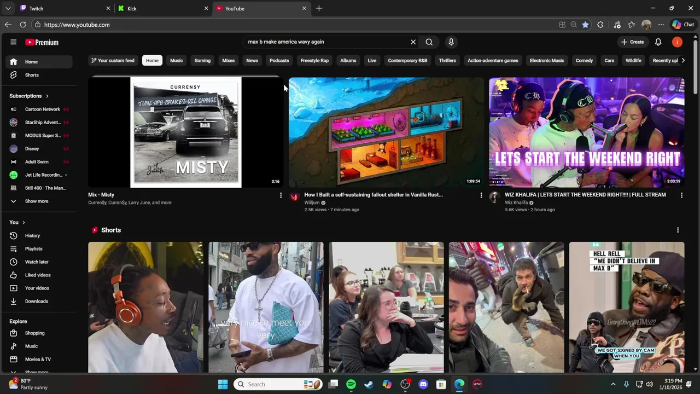Open Music under Explore
This screenshot has width=700, height=394.
click(x=38, y=346)
